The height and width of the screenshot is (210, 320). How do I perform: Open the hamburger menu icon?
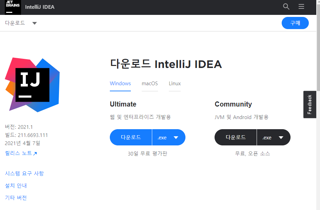click(301, 6)
